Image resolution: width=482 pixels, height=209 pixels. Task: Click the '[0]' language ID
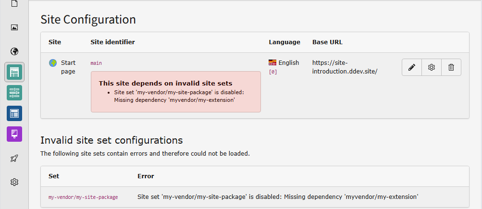273,72
